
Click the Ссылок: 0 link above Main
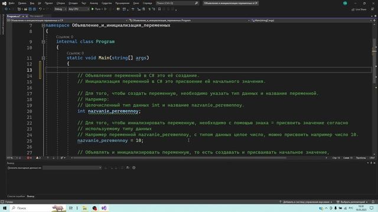[x=75, y=53]
